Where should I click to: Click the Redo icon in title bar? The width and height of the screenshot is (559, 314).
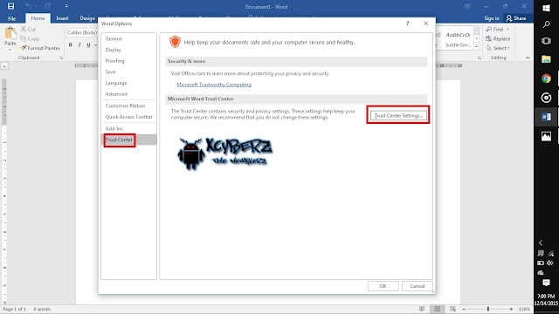click(47, 6)
